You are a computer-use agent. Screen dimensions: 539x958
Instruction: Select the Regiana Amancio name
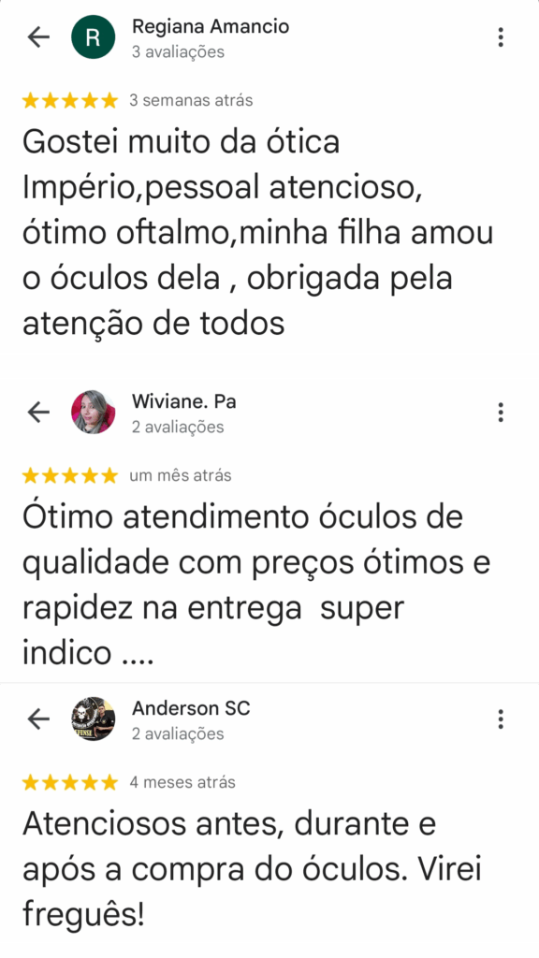pyautogui.click(x=211, y=27)
